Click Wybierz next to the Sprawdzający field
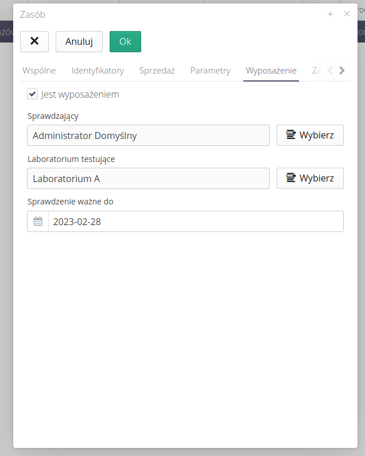The width and height of the screenshot is (365, 456). tap(310, 136)
